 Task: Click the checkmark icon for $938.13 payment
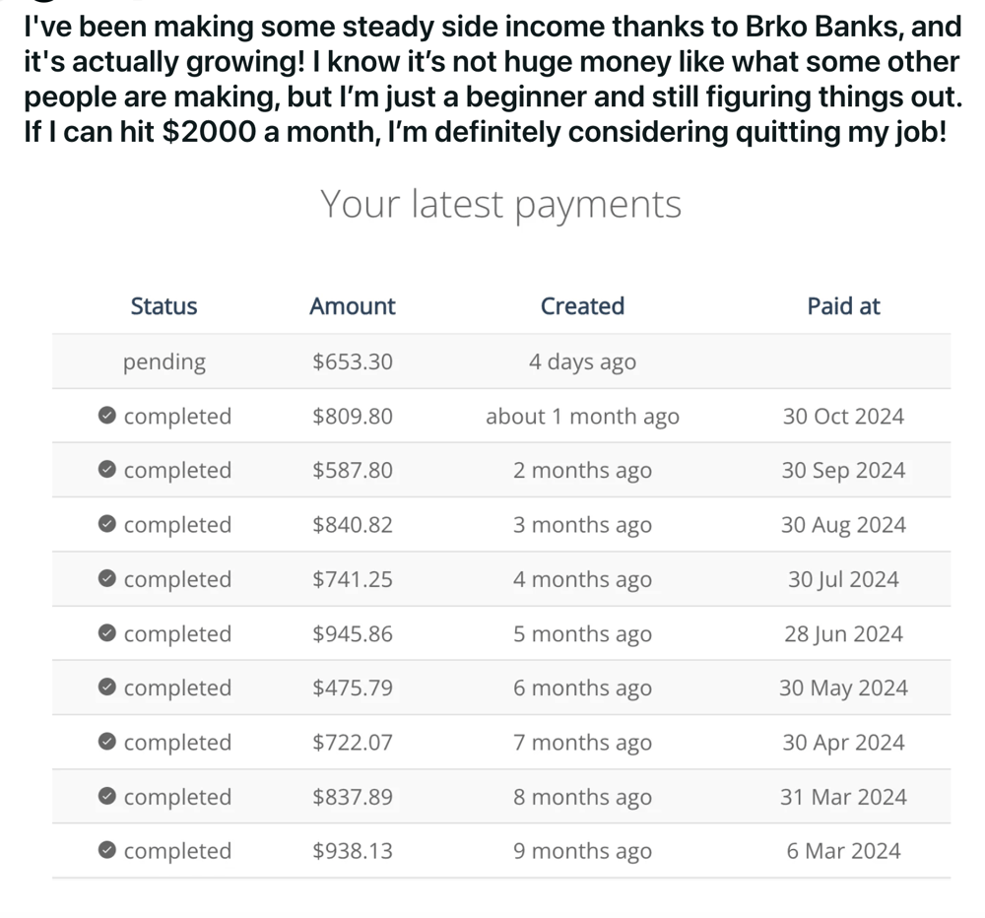(107, 850)
